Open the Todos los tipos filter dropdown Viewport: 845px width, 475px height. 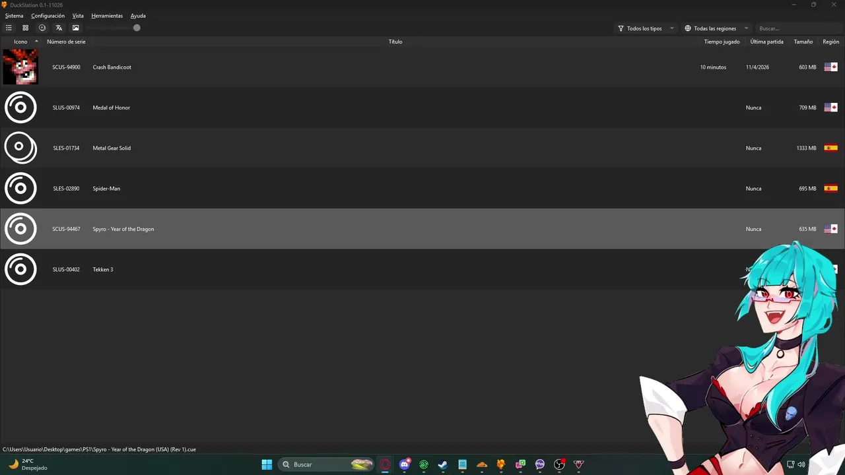(646, 28)
